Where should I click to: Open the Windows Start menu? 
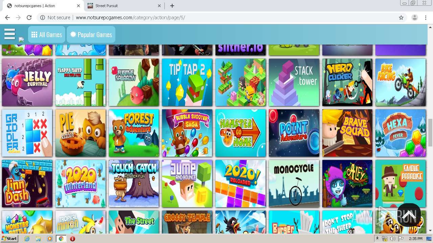[x=9, y=238]
